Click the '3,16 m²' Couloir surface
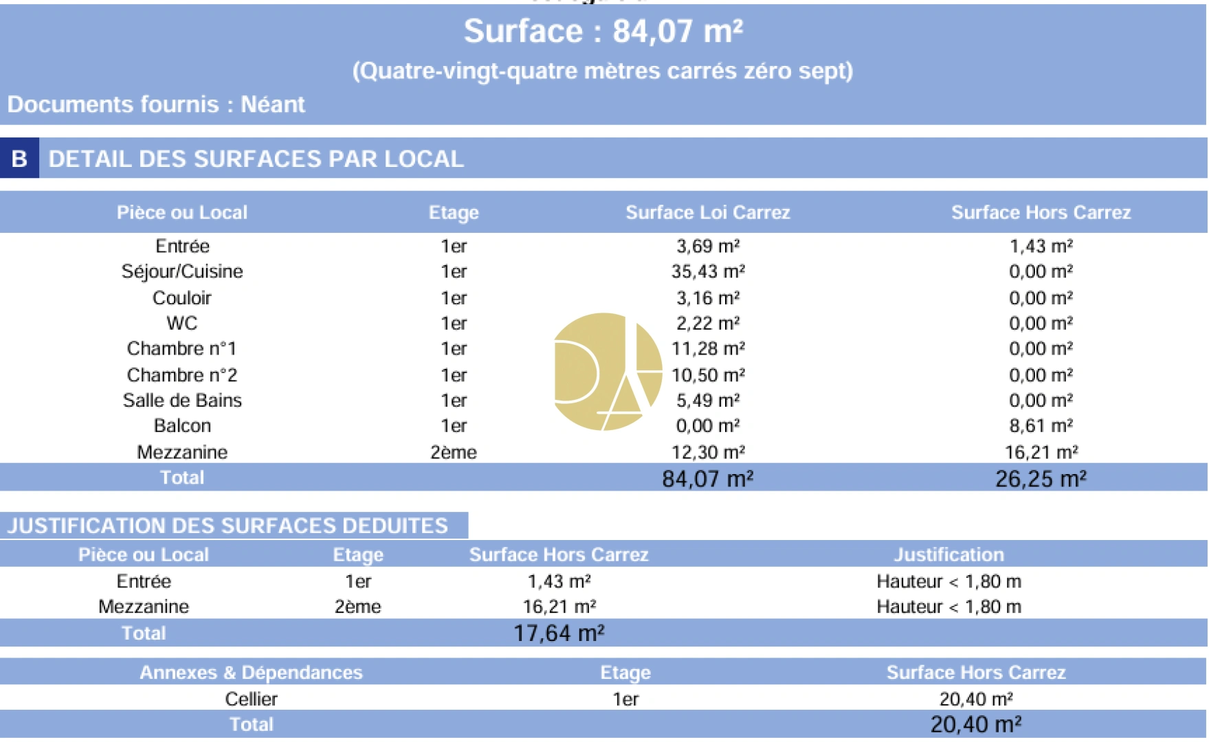The image size is (1209, 742). (708, 297)
